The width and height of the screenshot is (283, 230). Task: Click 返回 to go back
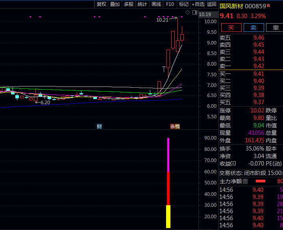211,4
